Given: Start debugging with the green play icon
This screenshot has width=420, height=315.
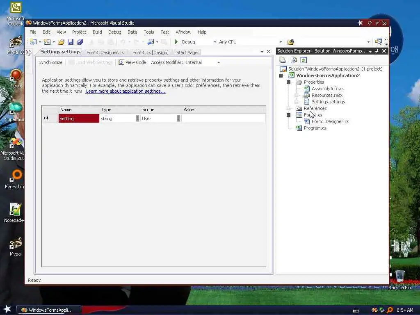Looking at the screenshot, I should (176, 42).
